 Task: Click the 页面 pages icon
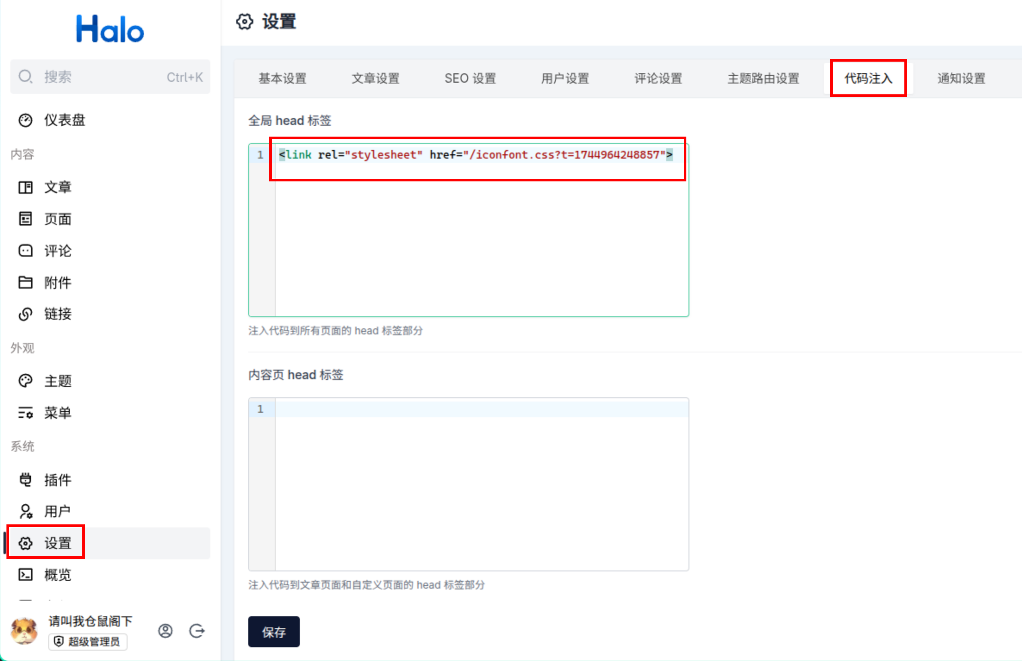click(x=25, y=219)
